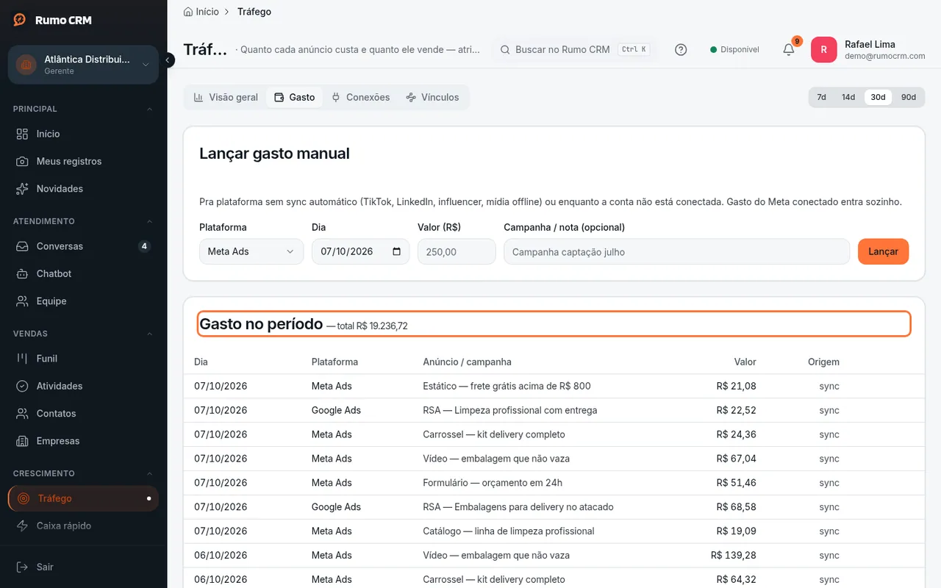Focus the Buscar no Rumo CRM search
The height and width of the screenshot is (588, 941).
pyautogui.click(x=574, y=50)
